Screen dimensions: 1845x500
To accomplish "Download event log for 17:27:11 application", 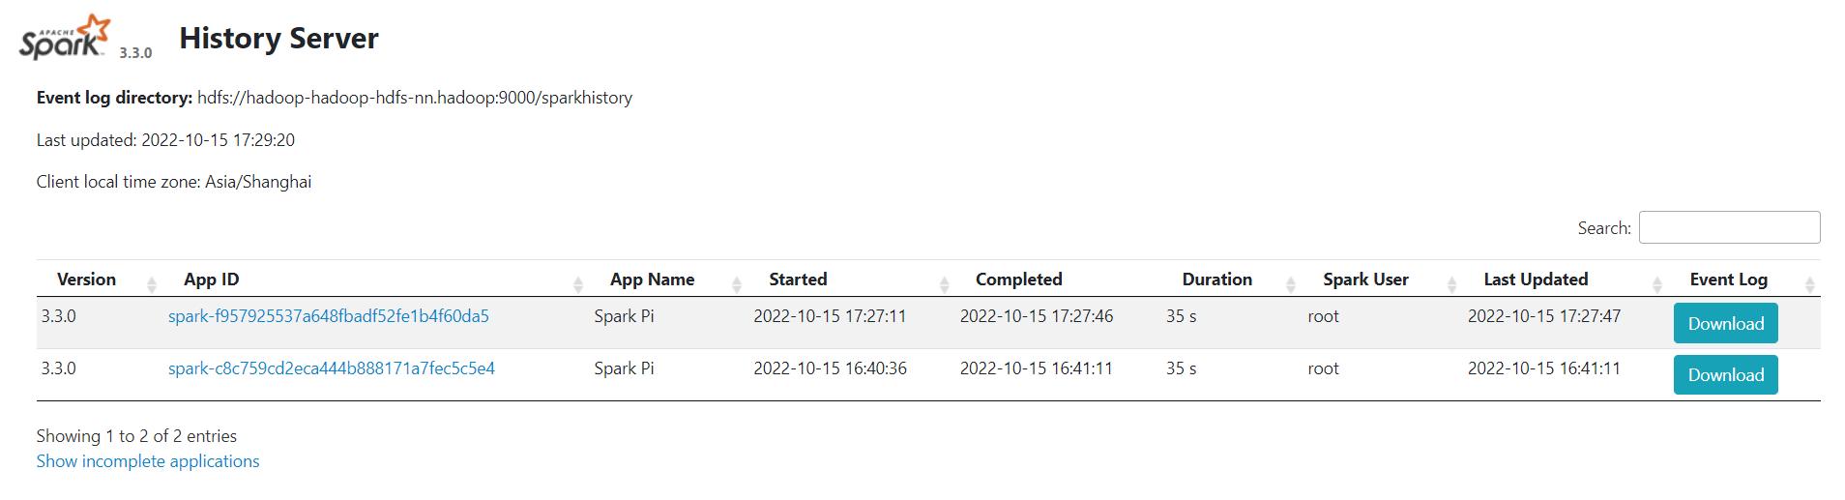I will point(1725,324).
